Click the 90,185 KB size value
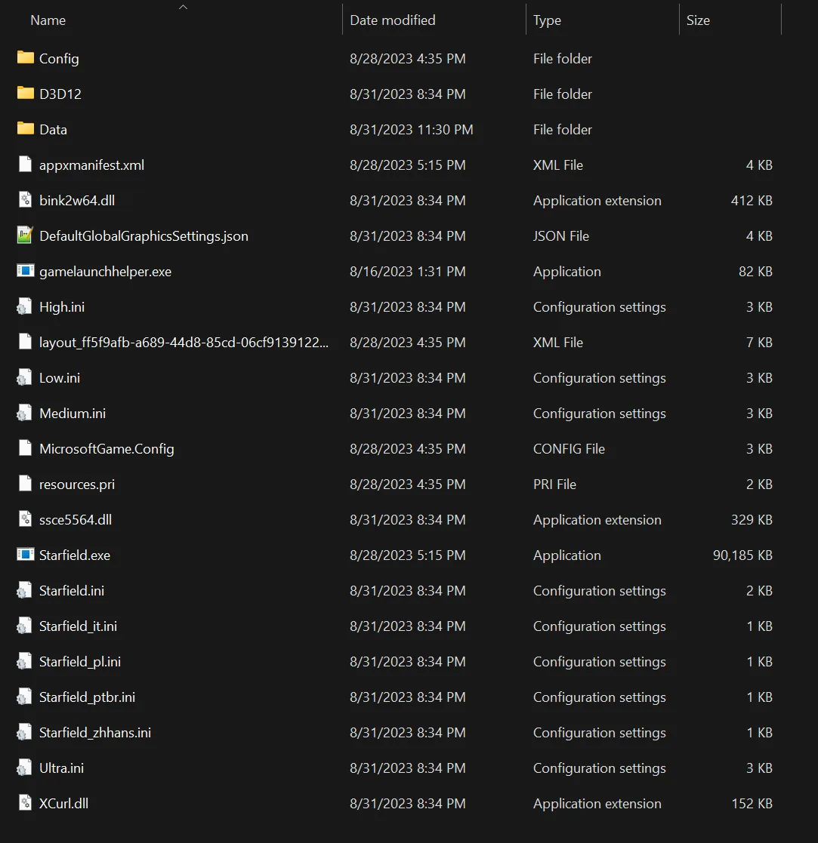The image size is (818, 843). point(742,555)
